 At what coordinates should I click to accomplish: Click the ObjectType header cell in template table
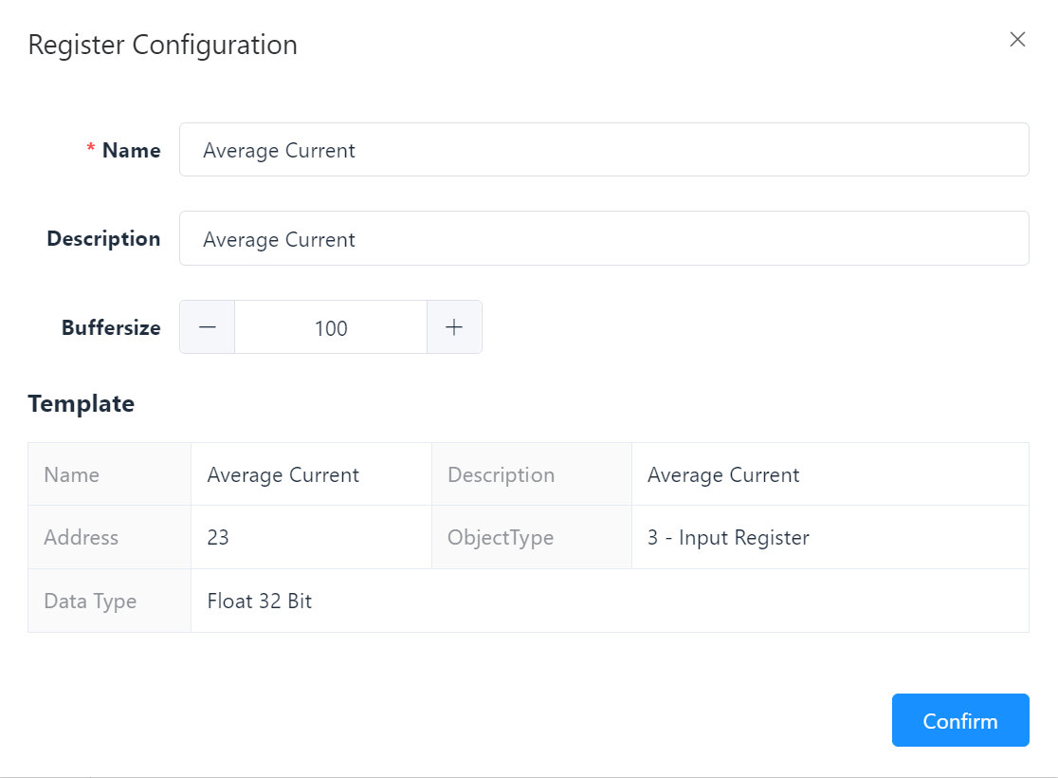click(x=501, y=538)
